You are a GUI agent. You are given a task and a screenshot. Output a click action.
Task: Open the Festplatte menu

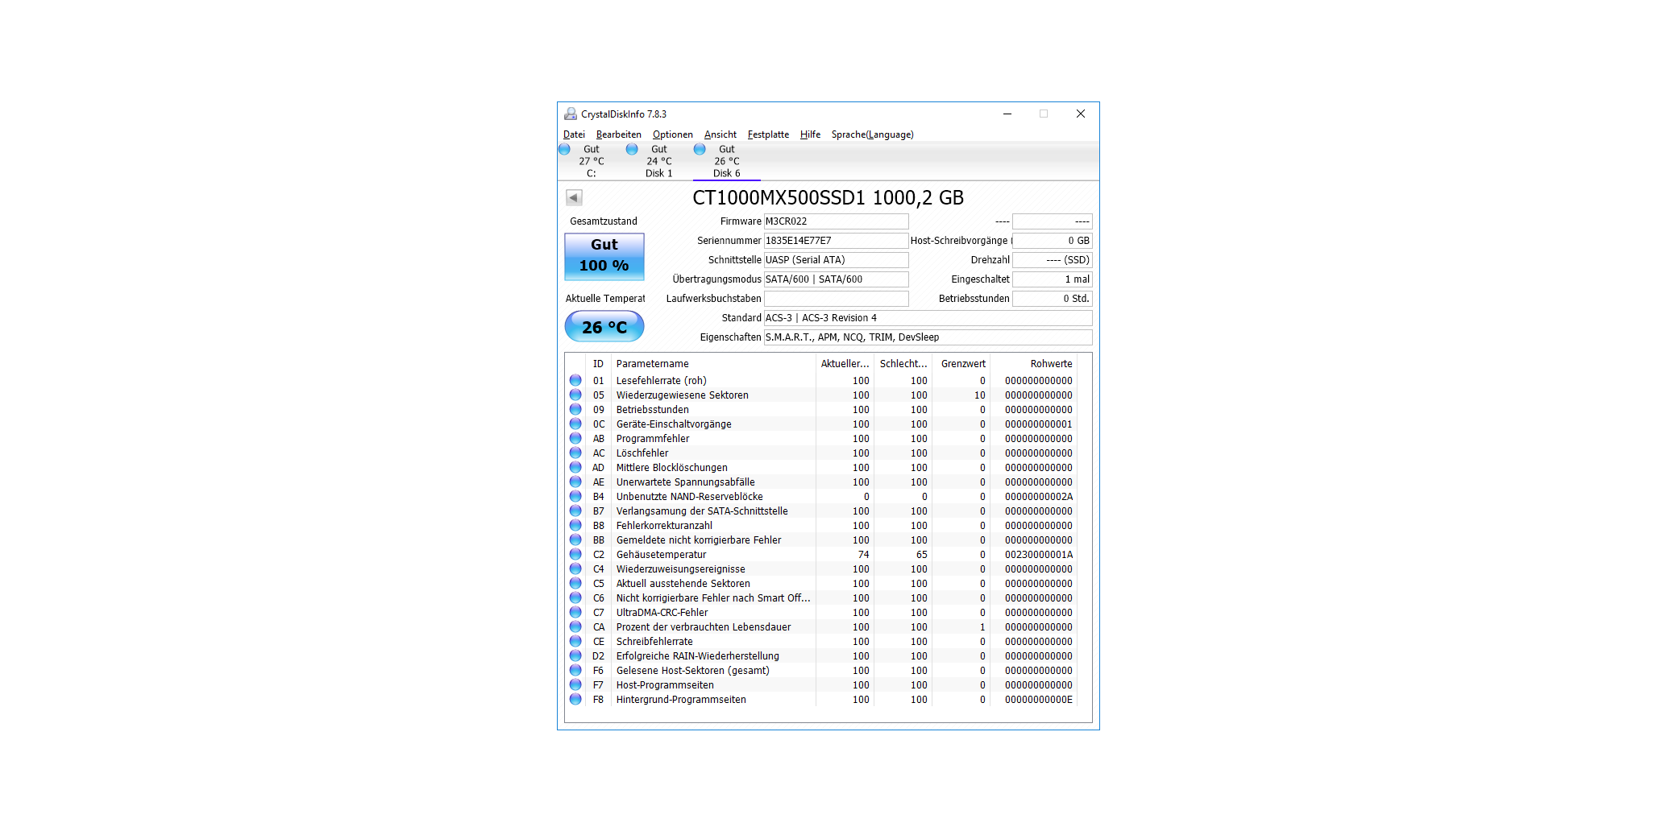click(x=768, y=134)
